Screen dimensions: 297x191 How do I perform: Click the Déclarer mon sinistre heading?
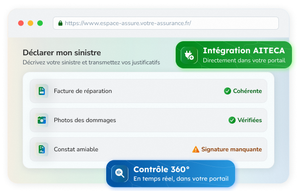62,53
